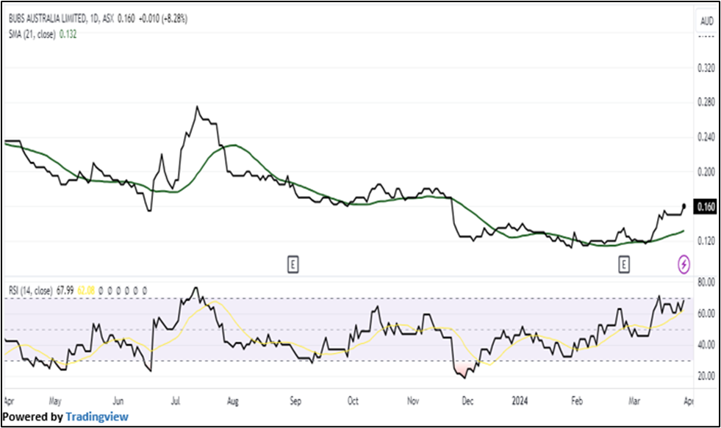
Task: Click the Jul label on time axis
Action: (x=176, y=401)
